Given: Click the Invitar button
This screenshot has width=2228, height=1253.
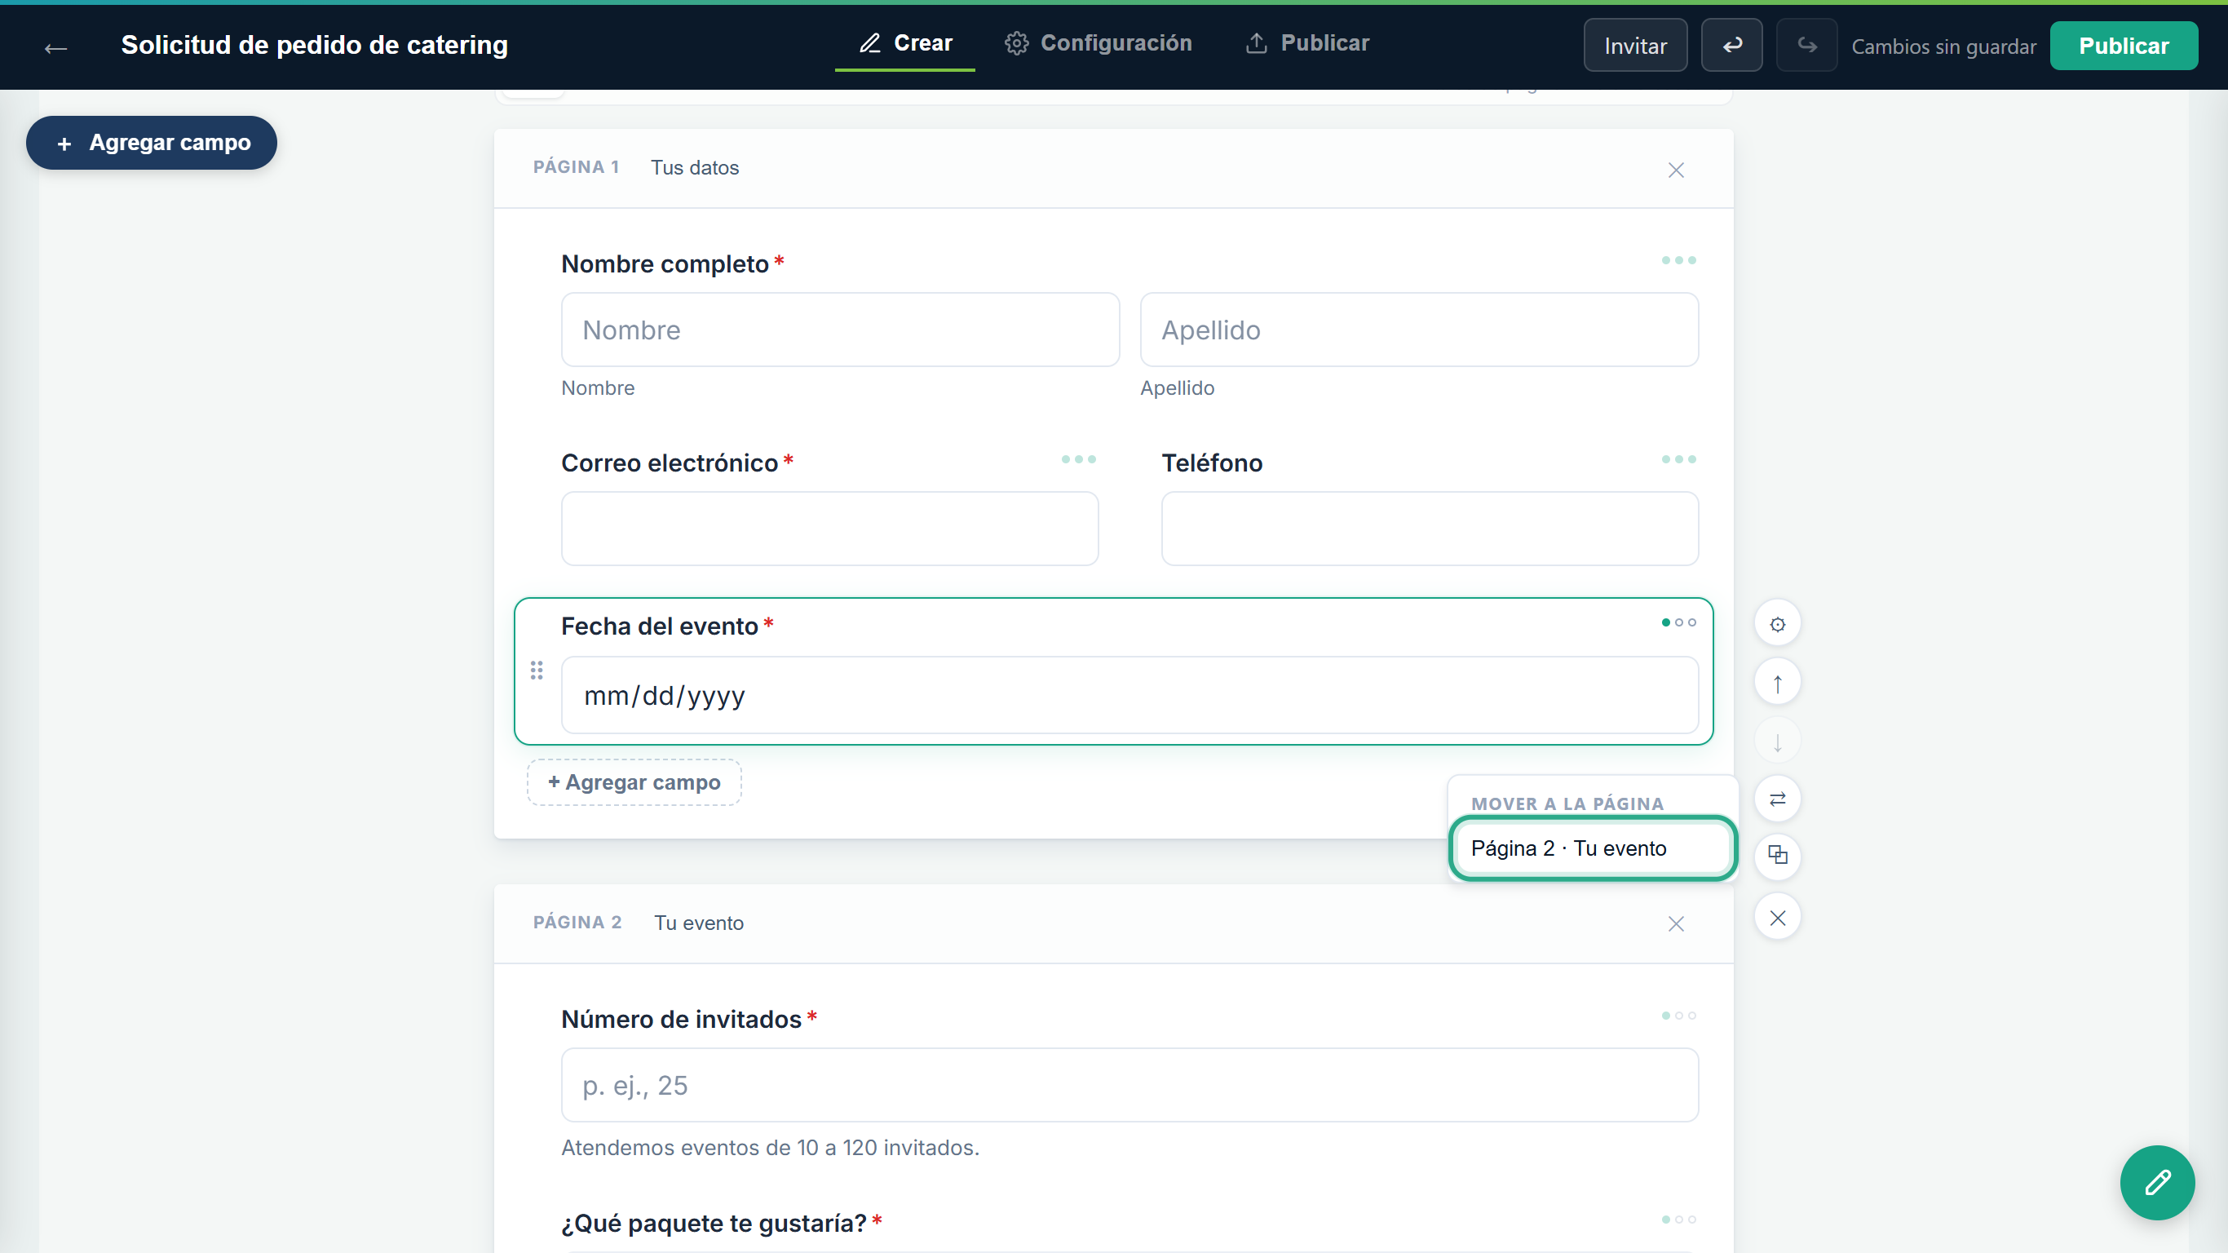Looking at the screenshot, I should (x=1634, y=46).
